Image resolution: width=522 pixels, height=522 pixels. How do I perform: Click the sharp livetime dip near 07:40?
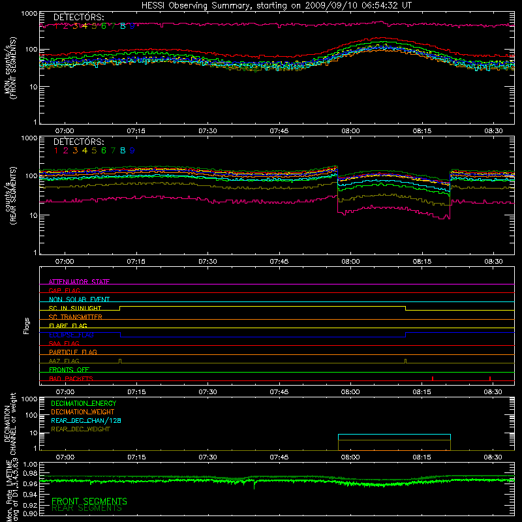click(254, 485)
